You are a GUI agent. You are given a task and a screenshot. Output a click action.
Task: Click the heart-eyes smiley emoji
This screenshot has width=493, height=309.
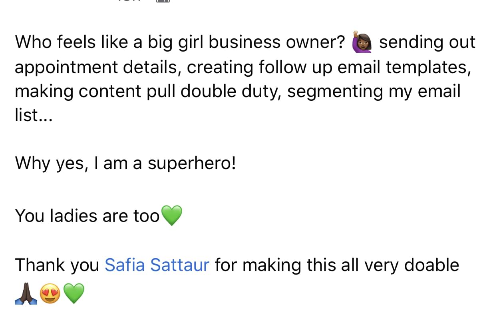[50, 294]
